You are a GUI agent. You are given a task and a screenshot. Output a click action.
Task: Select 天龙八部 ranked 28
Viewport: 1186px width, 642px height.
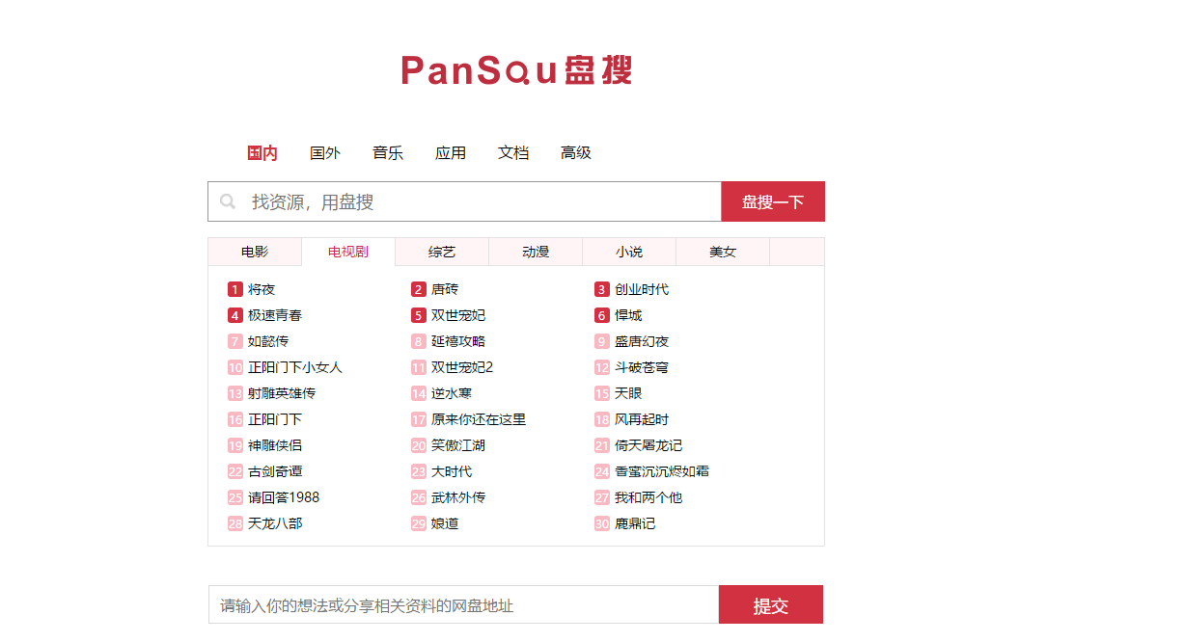click(x=275, y=523)
